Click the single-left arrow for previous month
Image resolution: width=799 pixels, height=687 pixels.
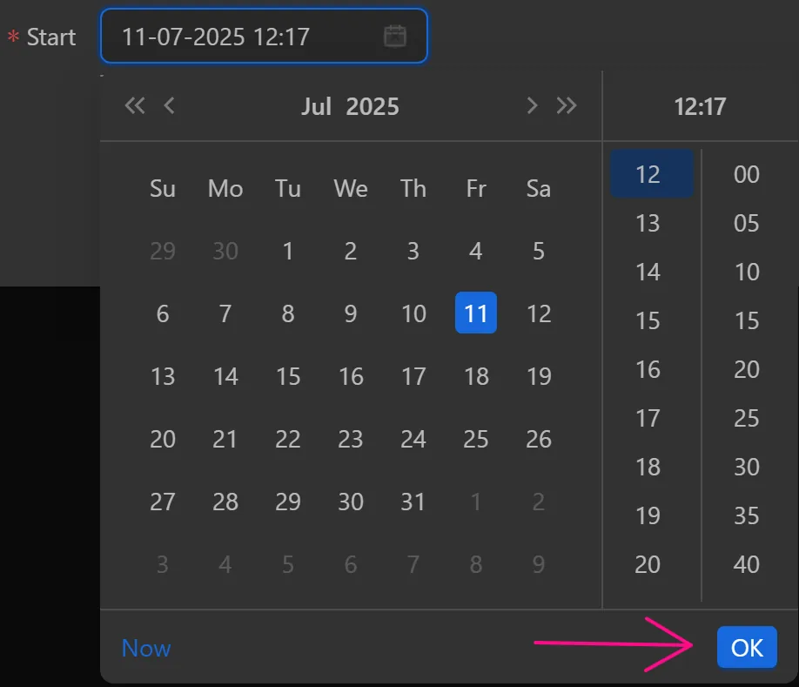point(169,105)
